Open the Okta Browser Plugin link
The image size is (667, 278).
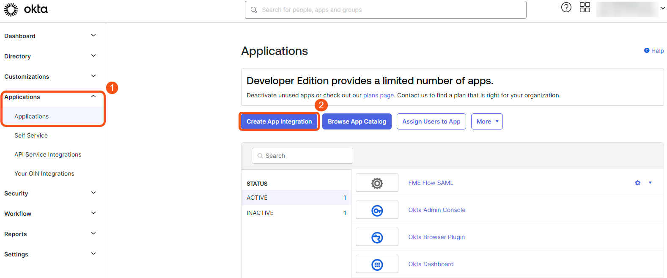click(x=436, y=237)
